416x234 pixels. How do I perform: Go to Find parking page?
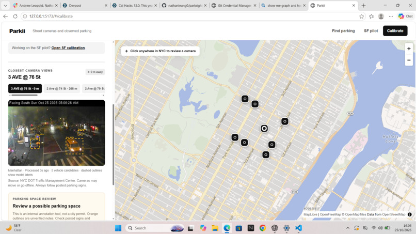click(x=343, y=31)
